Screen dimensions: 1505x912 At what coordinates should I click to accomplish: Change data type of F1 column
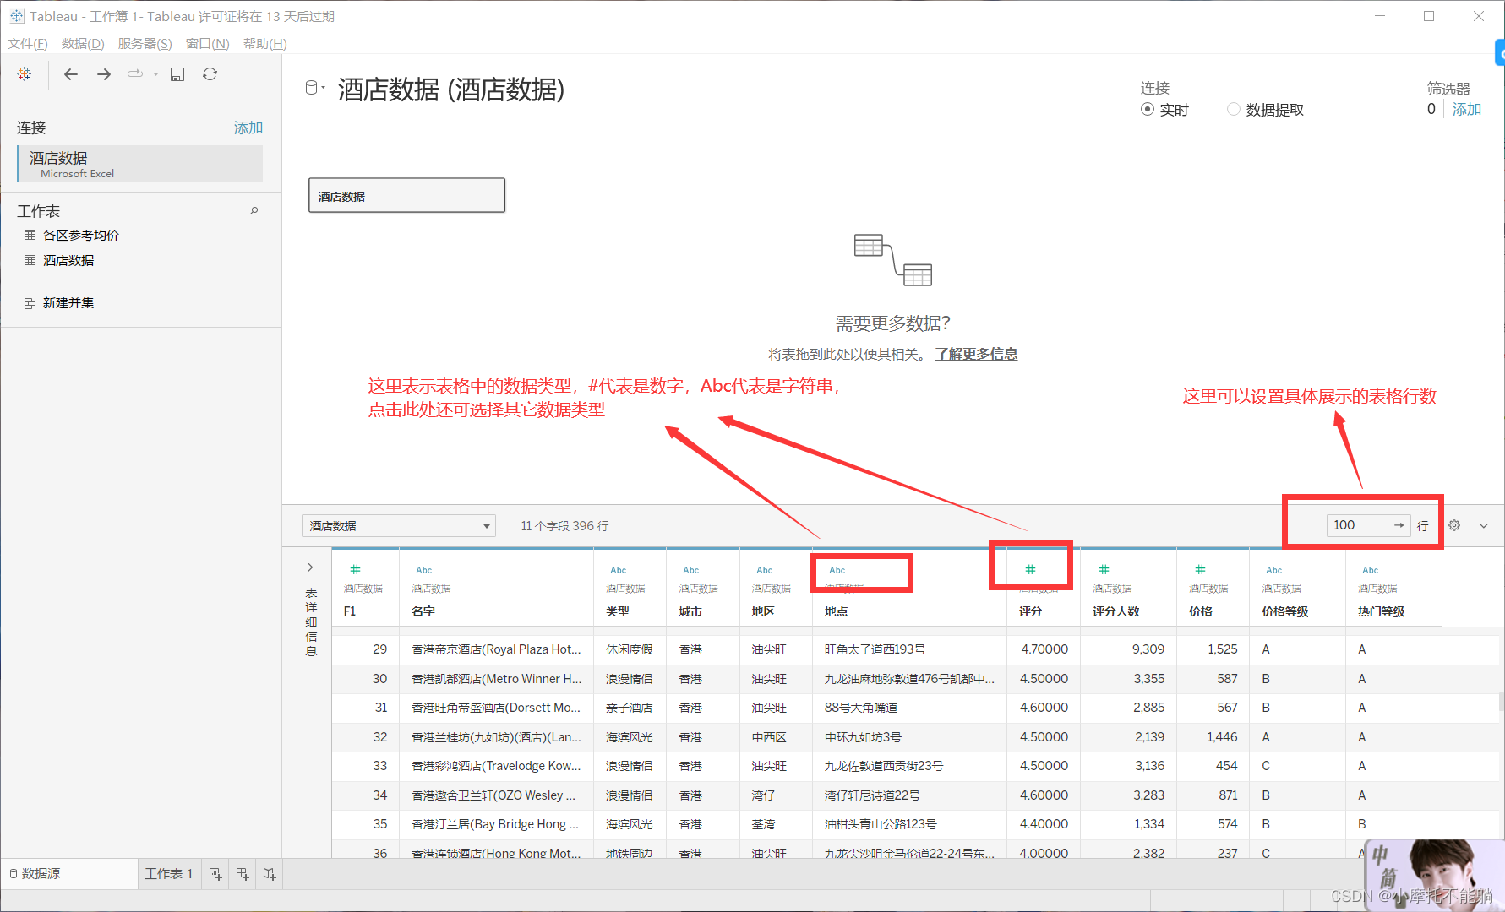coord(355,570)
